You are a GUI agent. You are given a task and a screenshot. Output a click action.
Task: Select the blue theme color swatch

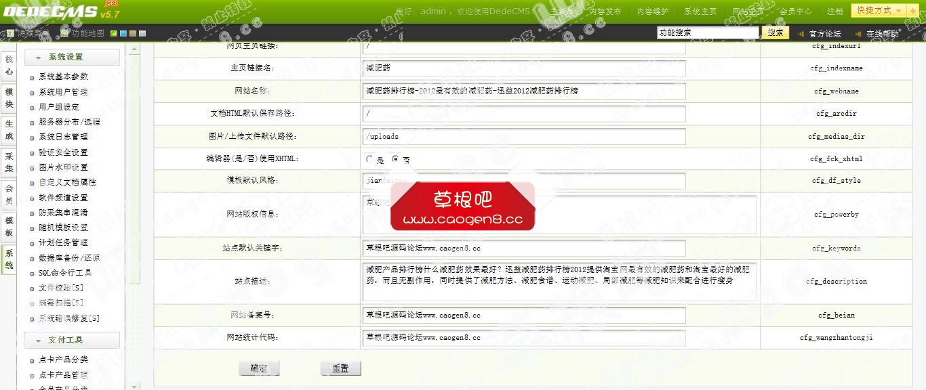tap(123, 32)
